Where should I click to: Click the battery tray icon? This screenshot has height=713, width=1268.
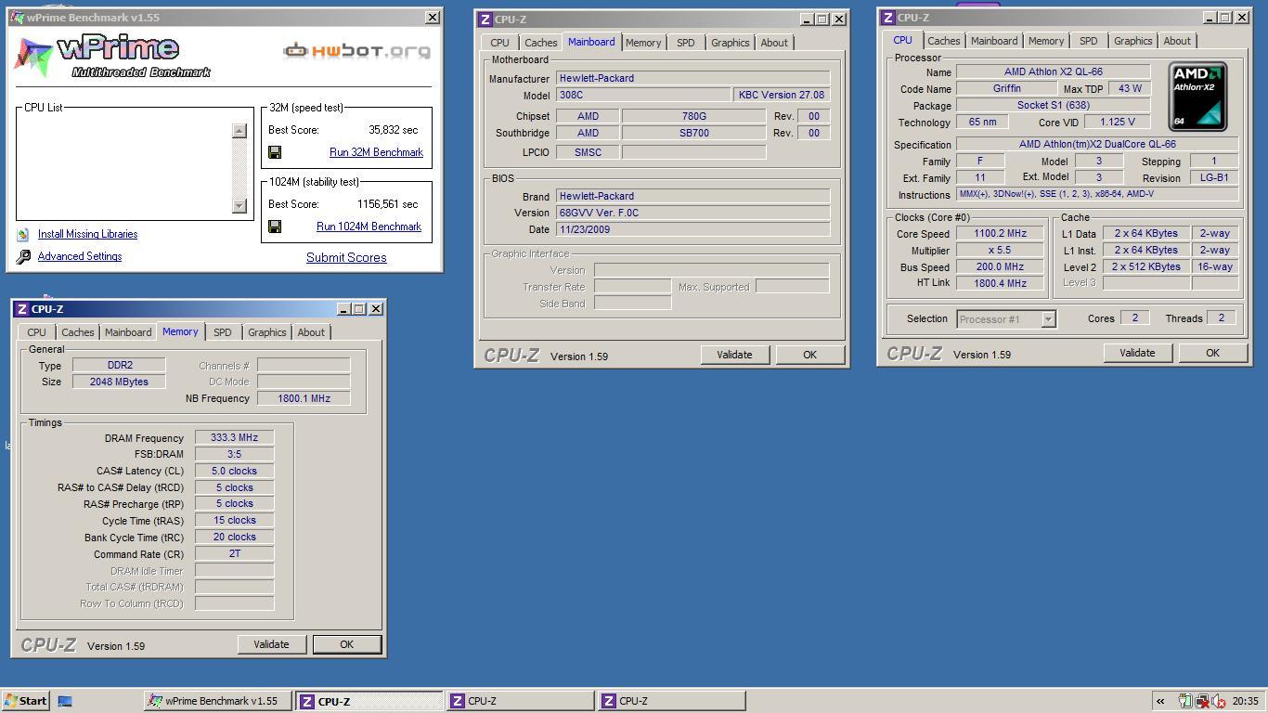pyautogui.click(x=1185, y=701)
